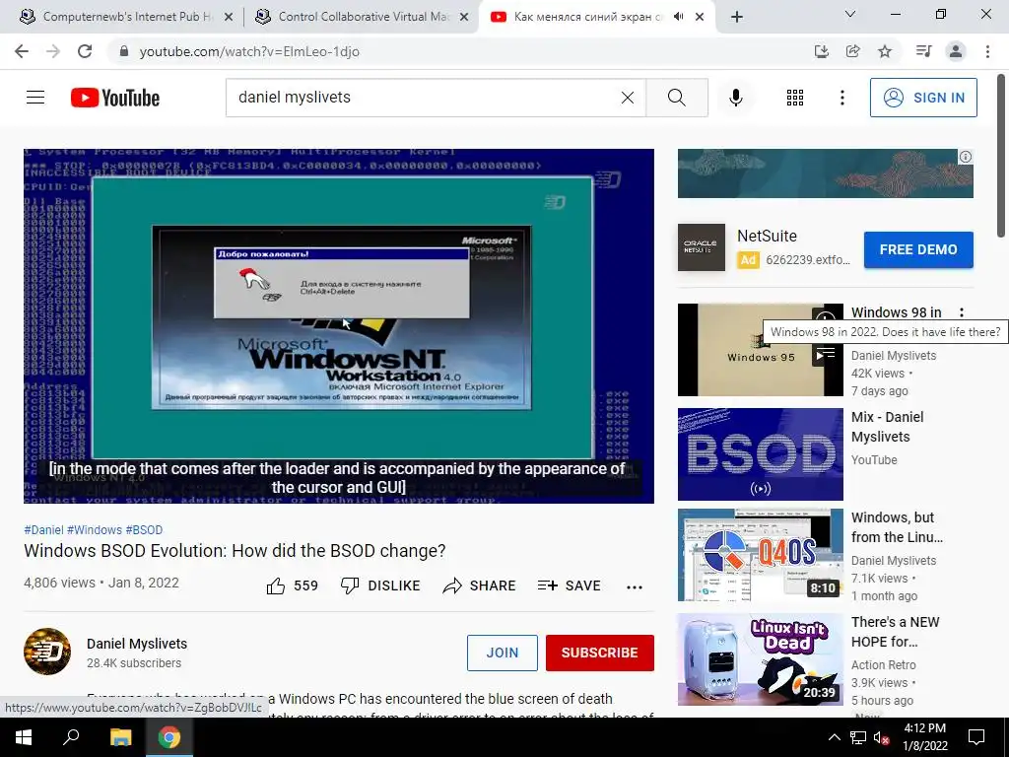The height and width of the screenshot is (757, 1009).
Task: Click the #BSOD hashtag link
Action: pyautogui.click(x=144, y=529)
